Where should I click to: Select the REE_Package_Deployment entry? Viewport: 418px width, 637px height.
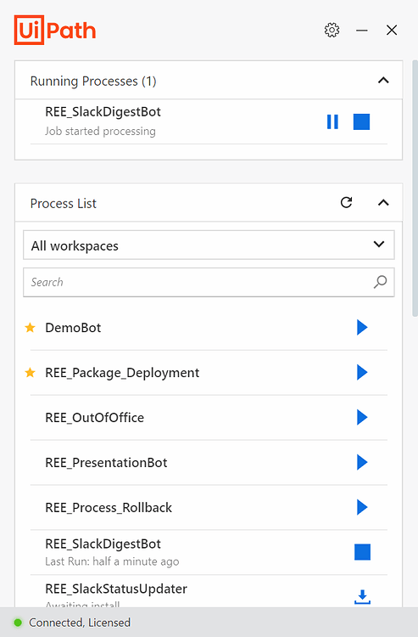122,373
